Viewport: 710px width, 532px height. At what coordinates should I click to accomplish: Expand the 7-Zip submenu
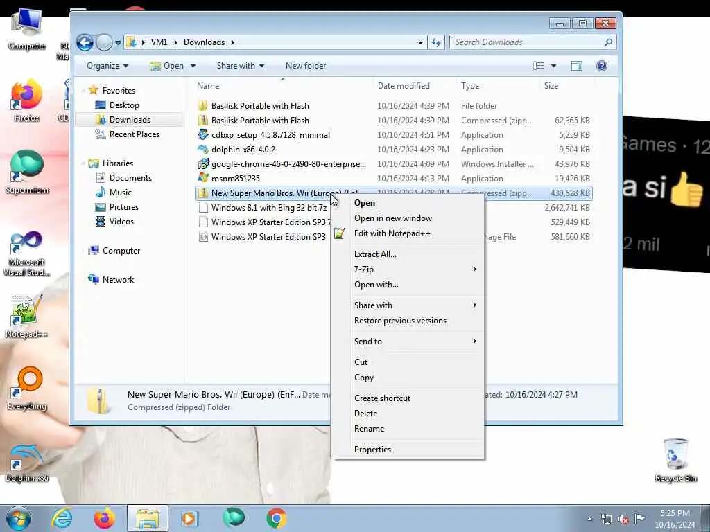click(407, 269)
